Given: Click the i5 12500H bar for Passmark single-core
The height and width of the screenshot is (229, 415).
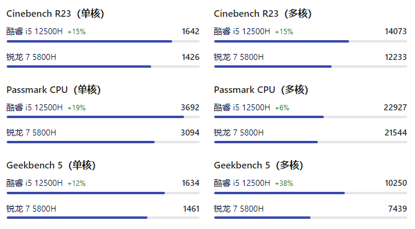Looking at the screenshot, I should pos(95,117).
